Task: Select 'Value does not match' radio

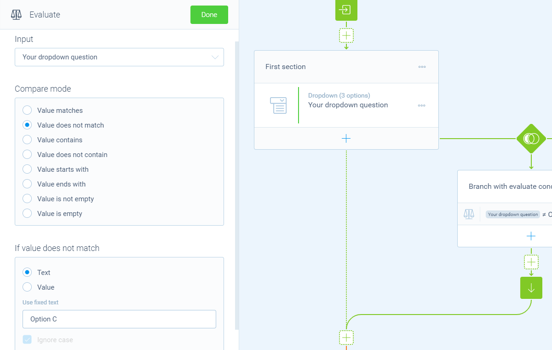Action: click(x=27, y=125)
